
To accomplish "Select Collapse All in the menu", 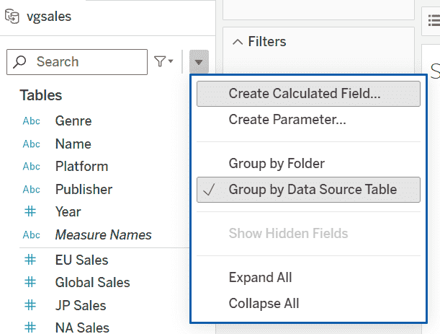I will click(x=264, y=304).
